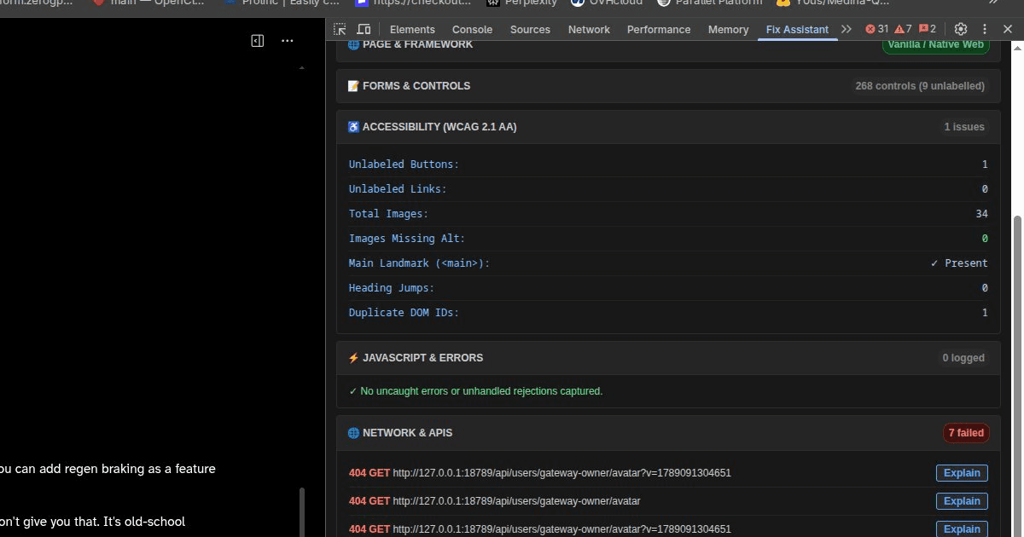Viewport: 1024px width, 537px height.
Task: Open the page's ellipsis more menu
Action: pyautogui.click(x=287, y=40)
